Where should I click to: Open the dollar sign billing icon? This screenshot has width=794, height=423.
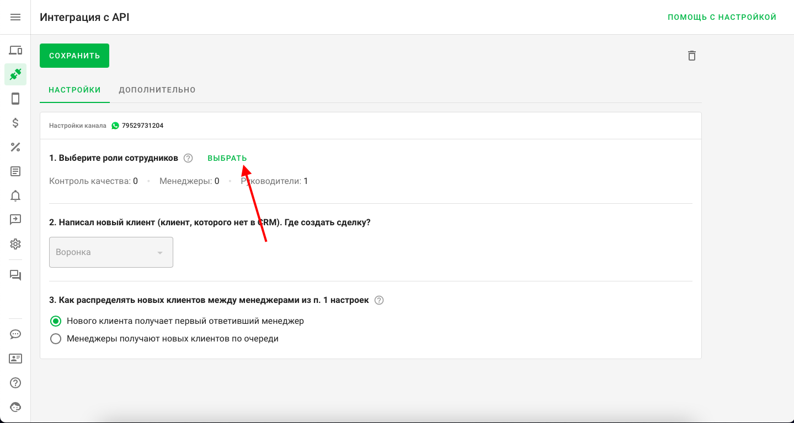pyautogui.click(x=15, y=123)
